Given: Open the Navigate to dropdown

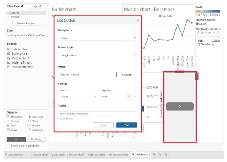Looking at the screenshot, I should click(x=97, y=38).
